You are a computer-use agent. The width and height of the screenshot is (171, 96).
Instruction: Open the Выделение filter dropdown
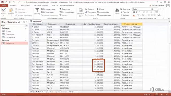tap(65, 9)
